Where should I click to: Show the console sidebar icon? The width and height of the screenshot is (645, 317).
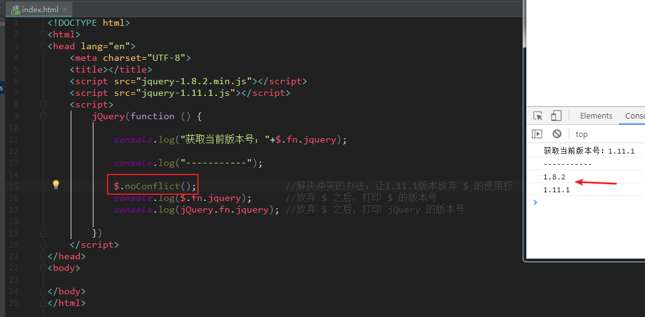tap(537, 134)
